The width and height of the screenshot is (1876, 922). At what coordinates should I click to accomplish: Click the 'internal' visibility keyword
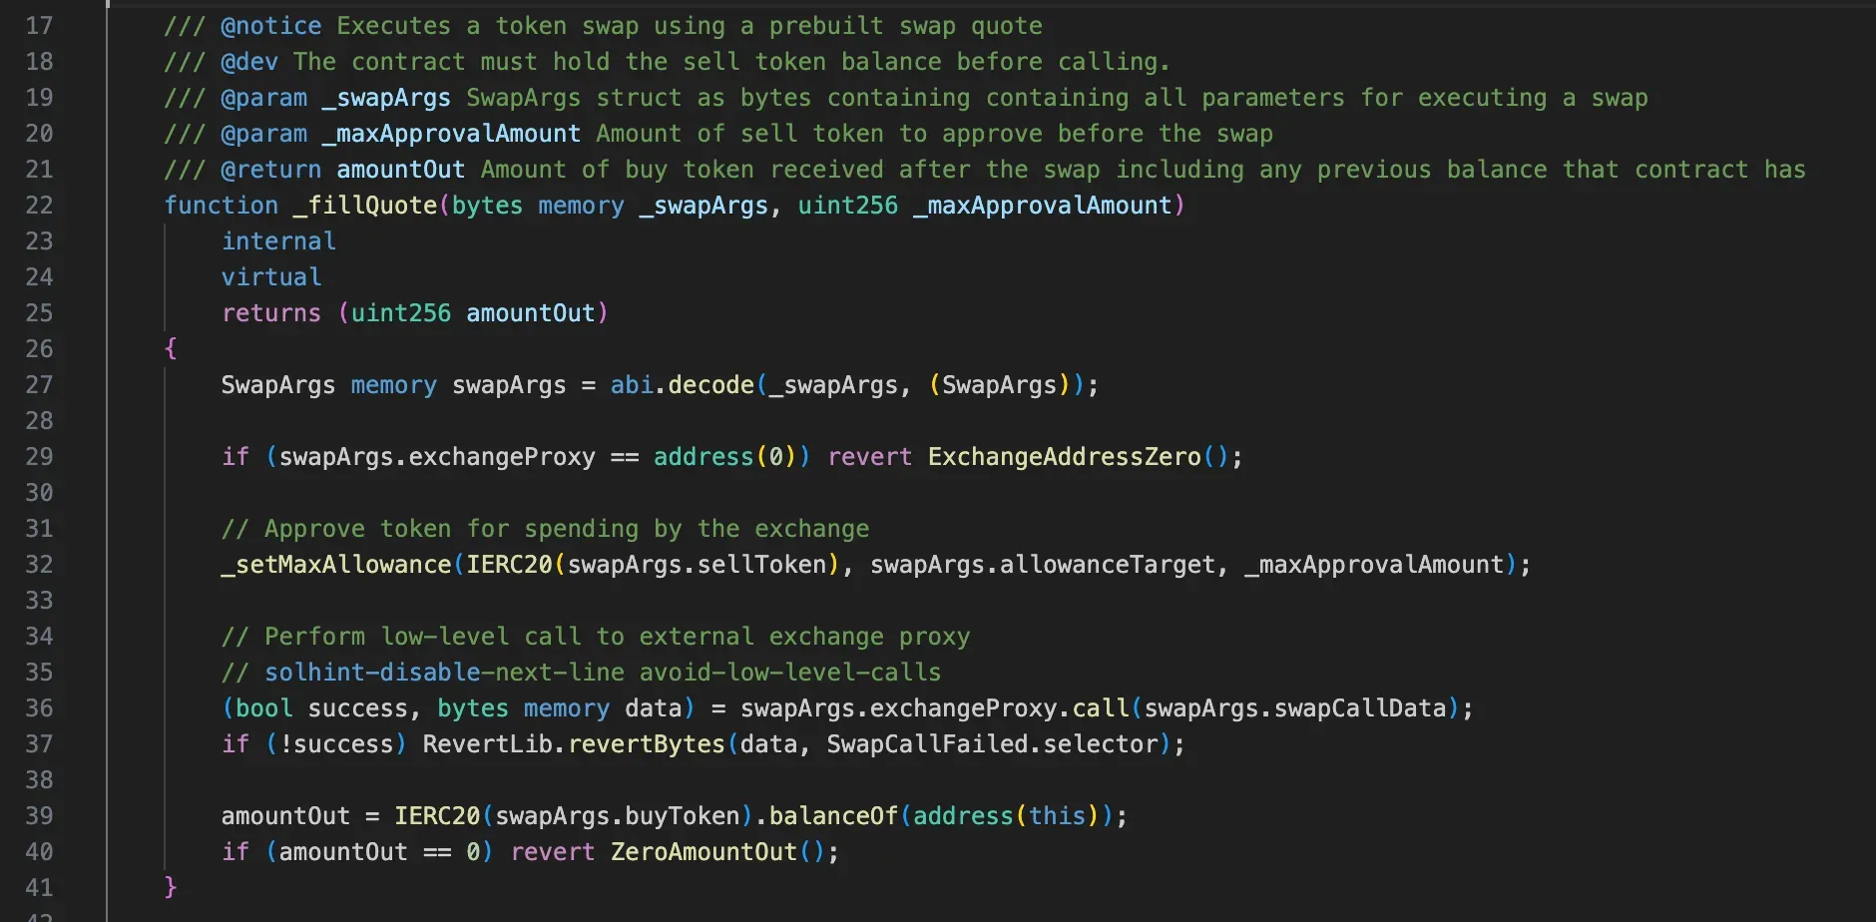point(278,241)
